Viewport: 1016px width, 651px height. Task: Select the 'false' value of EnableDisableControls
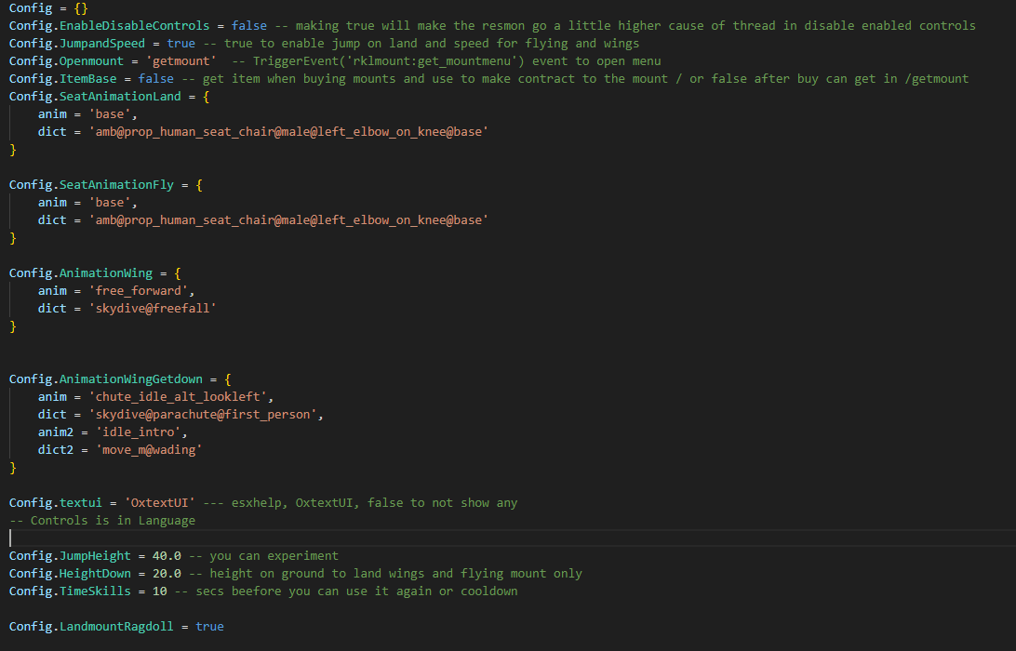[x=248, y=25]
